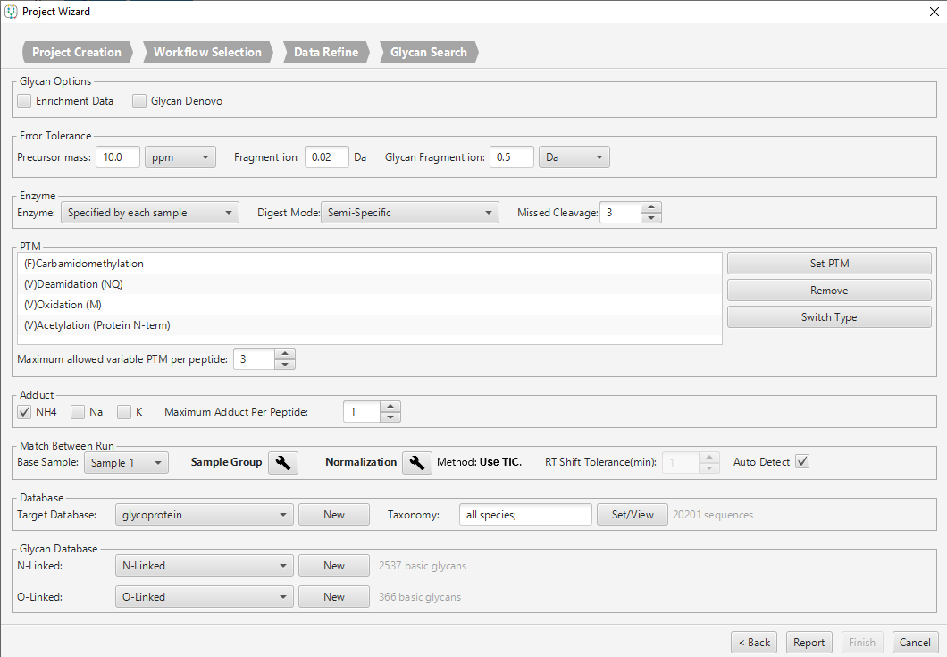Select (V)Oxidation (M) in PTM list

pyautogui.click(x=370, y=305)
